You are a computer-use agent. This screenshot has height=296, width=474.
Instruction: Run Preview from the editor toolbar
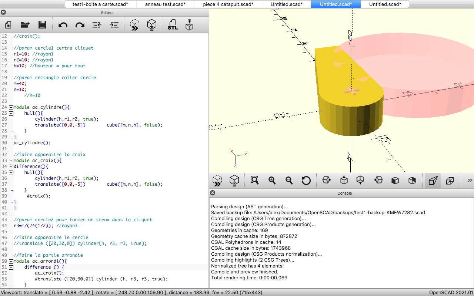135,25
